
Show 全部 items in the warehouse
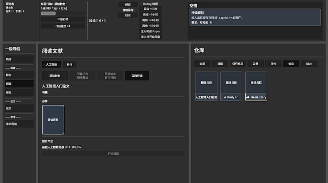(202, 64)
